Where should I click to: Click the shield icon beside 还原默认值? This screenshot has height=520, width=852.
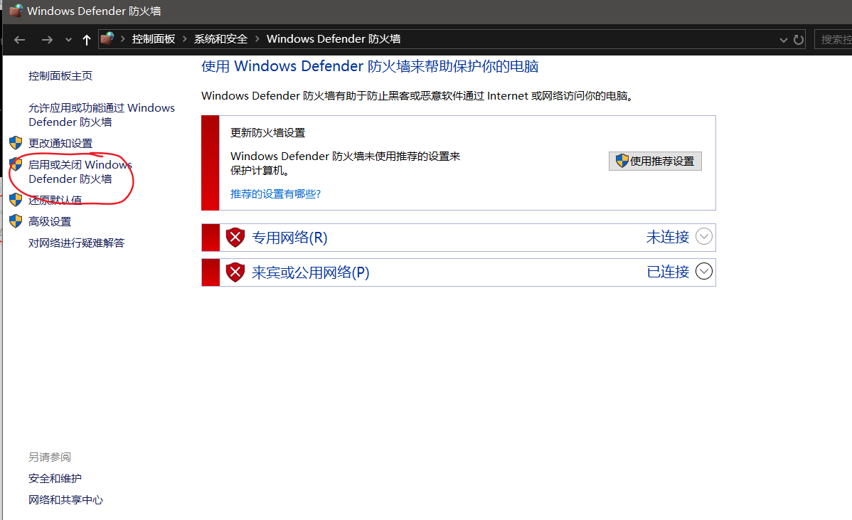coord(16,199)
